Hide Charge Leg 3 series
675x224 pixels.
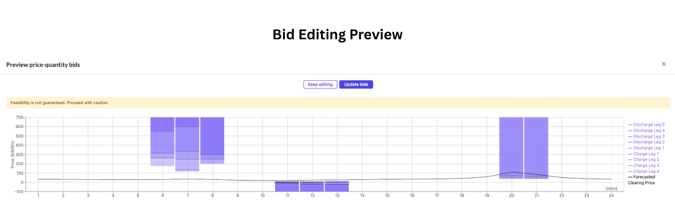point(643,165)
